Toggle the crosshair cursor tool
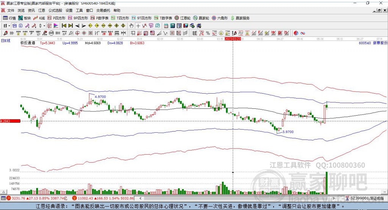The image size is (388, 210). 138,26
